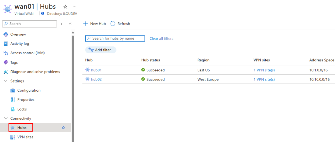Click the Configuration toolbox icon

click(x=13, y=90)
